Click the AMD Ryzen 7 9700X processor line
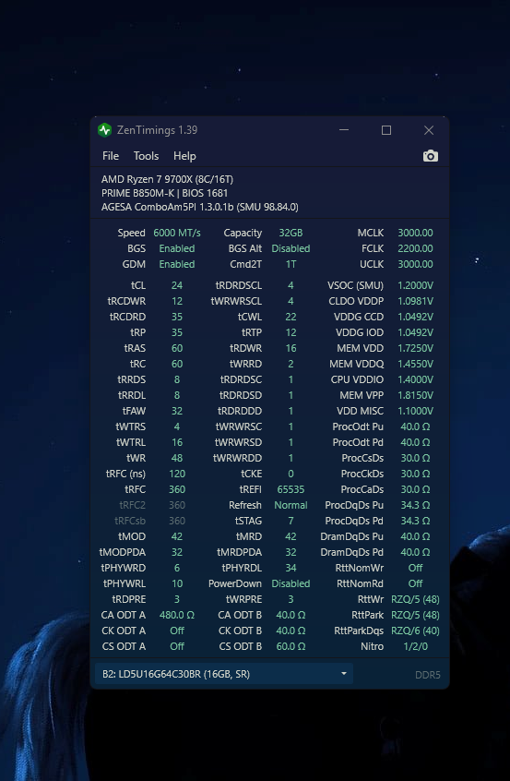The image size is (510, 781). tap(167, 179)
